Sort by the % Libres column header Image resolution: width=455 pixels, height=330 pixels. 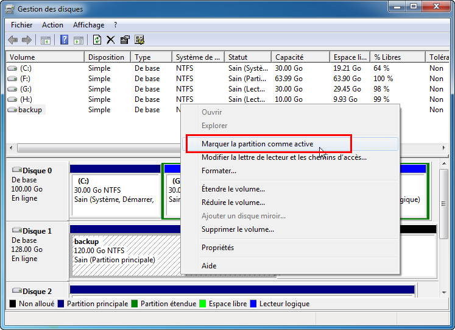tap(398, 57)
